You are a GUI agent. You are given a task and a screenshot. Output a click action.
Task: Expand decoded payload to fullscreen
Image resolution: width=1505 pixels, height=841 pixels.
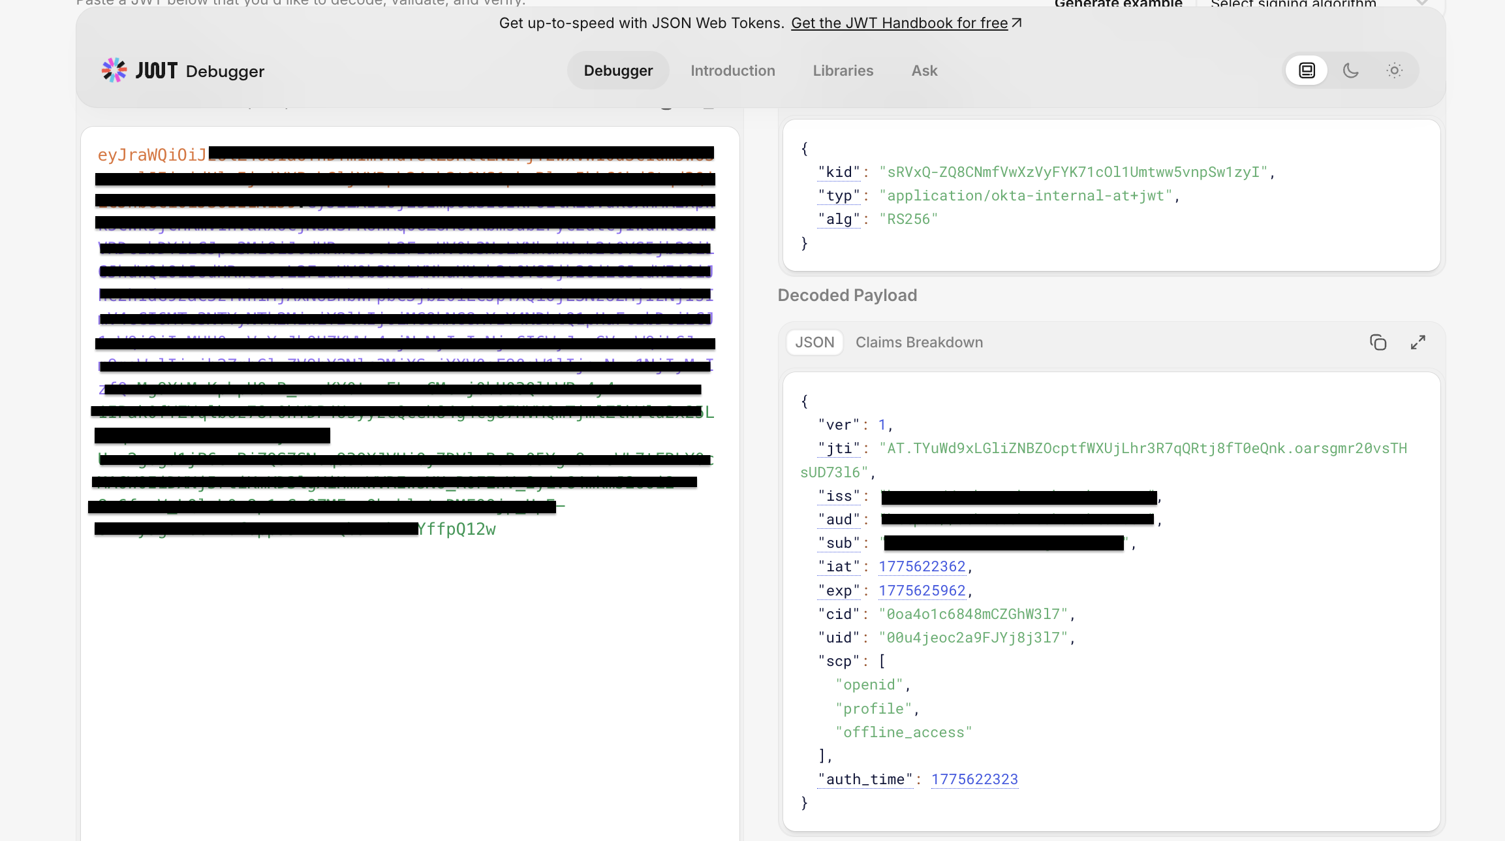pos(1418,342)
